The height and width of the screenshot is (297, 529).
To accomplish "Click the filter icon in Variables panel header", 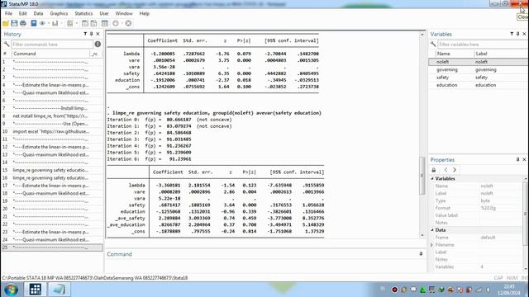I will [x=512, y=34].
